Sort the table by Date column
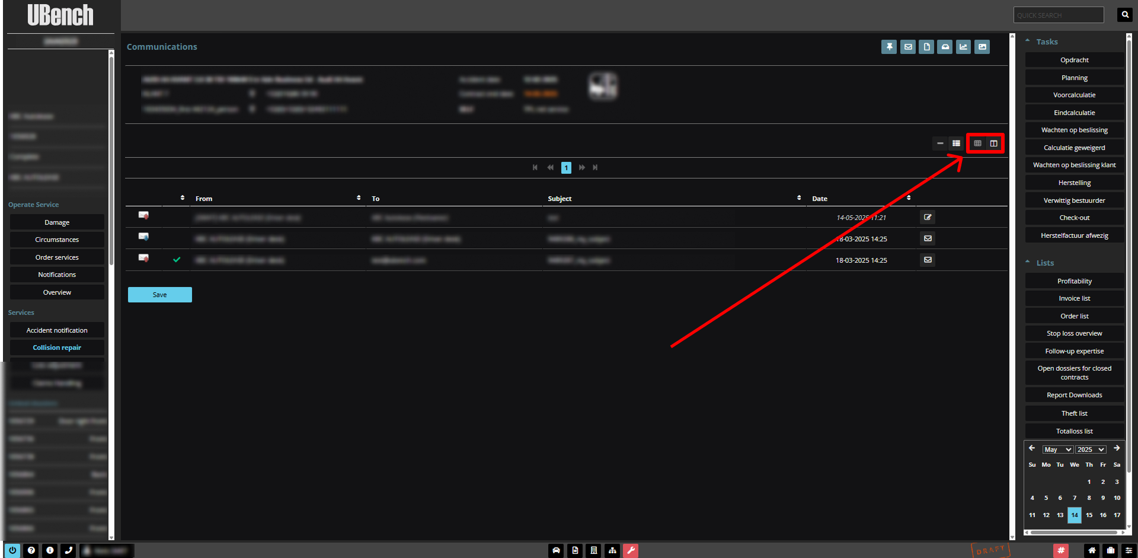 908,198
